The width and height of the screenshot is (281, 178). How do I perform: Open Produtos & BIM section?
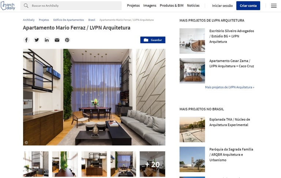(x=172, y=5)
